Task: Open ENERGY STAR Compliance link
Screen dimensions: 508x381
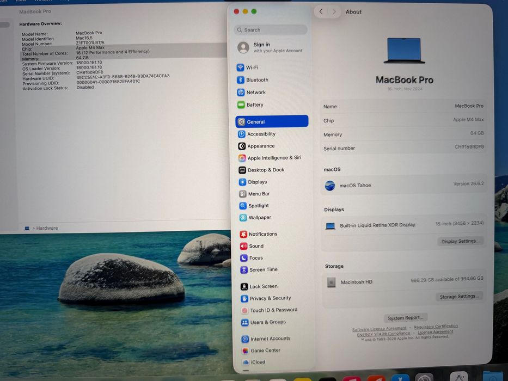Action: (x=384, y=334)
